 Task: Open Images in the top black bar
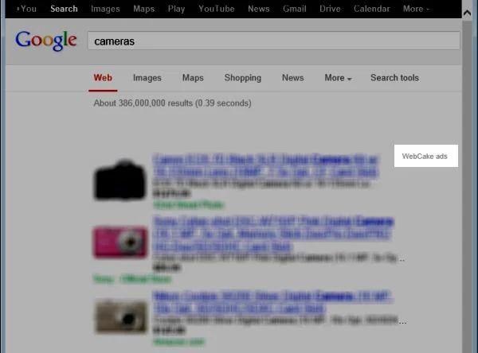tap(105, 9)
